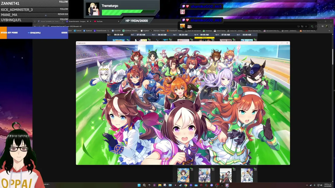This screenshot has height=188, width=335.
Task: Open File Explorer from the taskbar
Action: click(160, 185)
